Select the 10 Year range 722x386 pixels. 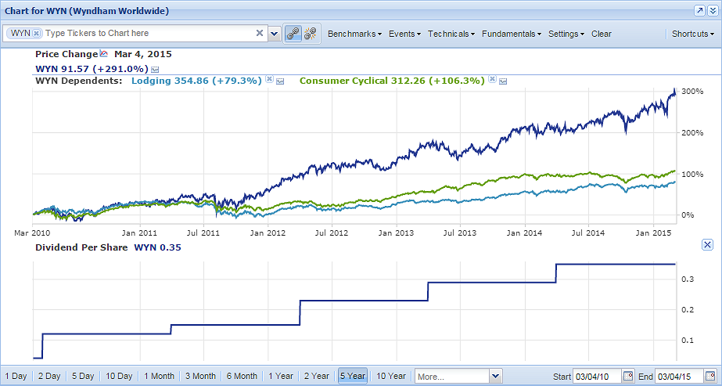click(391, 377)
